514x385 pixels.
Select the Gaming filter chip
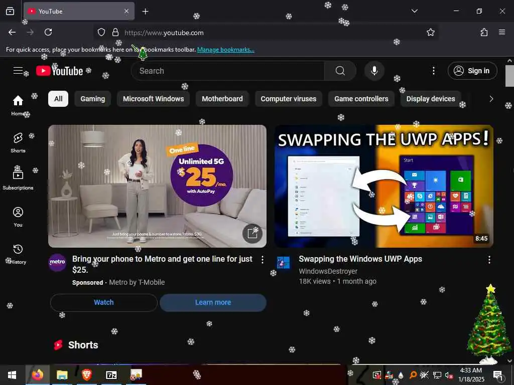click(x=93, y=99)
